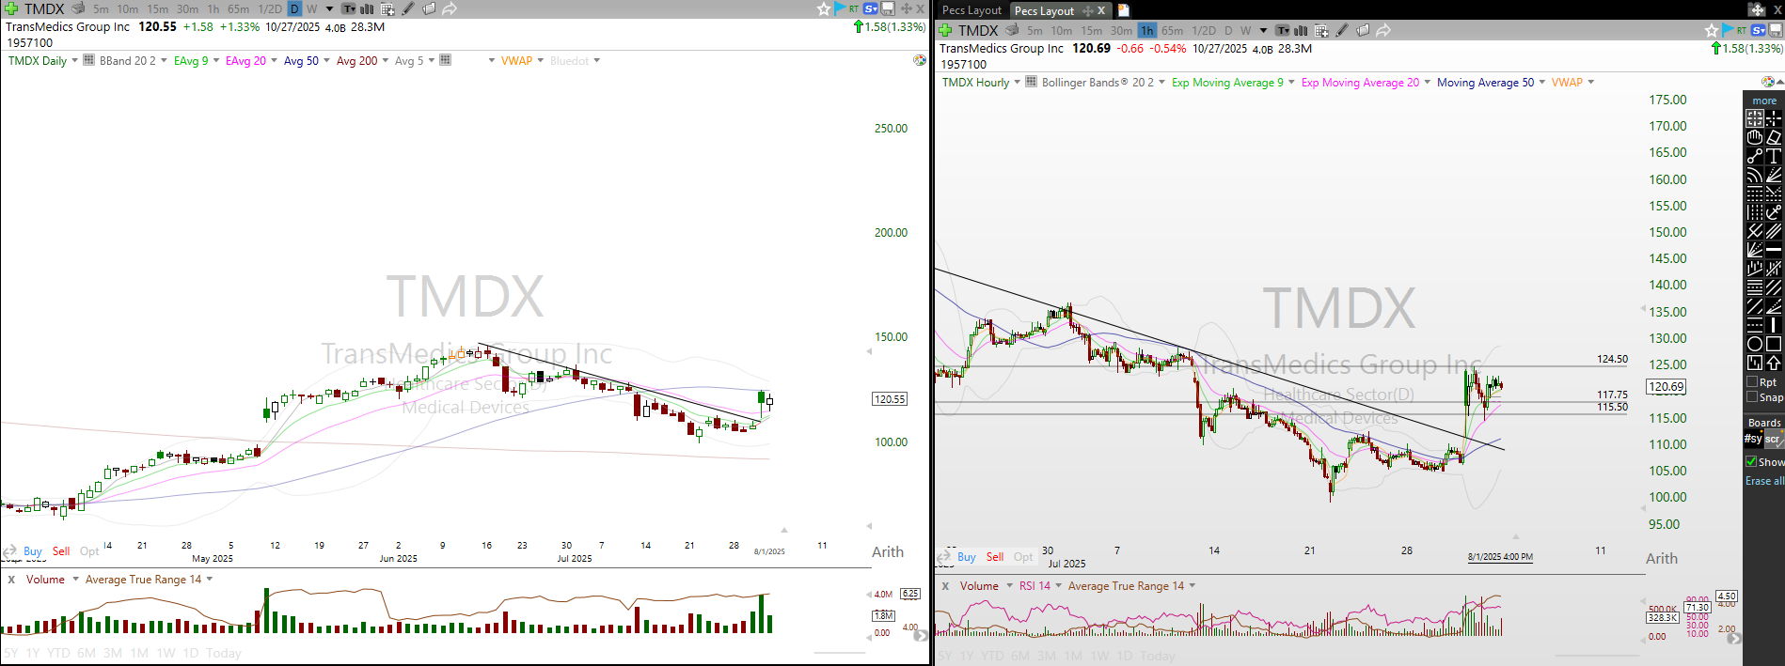The width and height of the screenshot is (1785, 666).
Task: Click the Buy button in left chart
Action: tap(33, 550)
